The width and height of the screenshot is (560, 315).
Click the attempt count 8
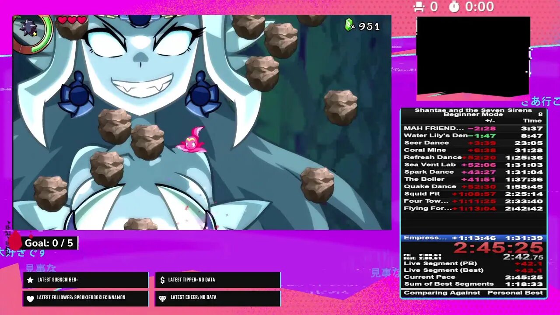[x=540, y=115]
